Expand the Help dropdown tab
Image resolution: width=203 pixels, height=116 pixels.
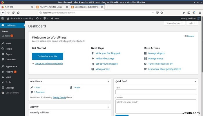[192, 23]
